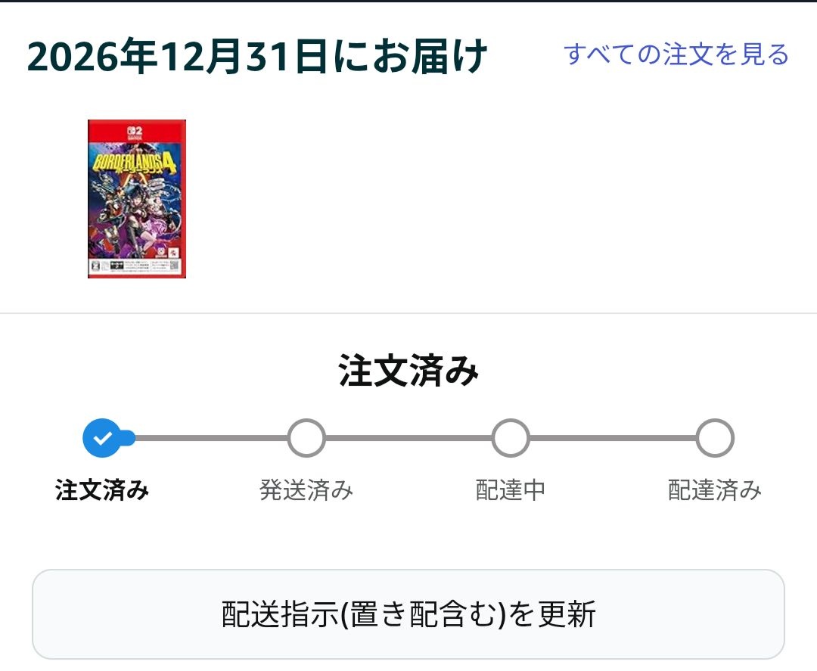This screenshot has height=671, width=817.
Task: Click the 2026年12月31日にお届け delivery heading
Action: pos(257,56)
